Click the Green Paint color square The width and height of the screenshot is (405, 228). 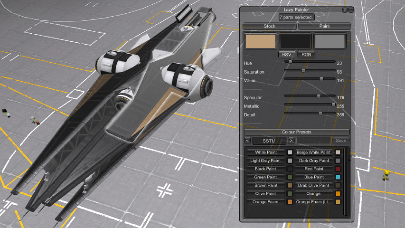[290, 177]
